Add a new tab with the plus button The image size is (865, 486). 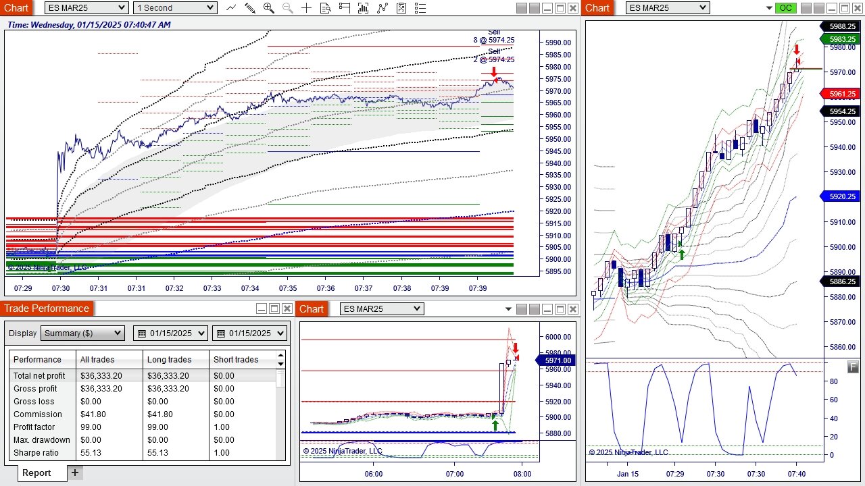tap(75, 473)
